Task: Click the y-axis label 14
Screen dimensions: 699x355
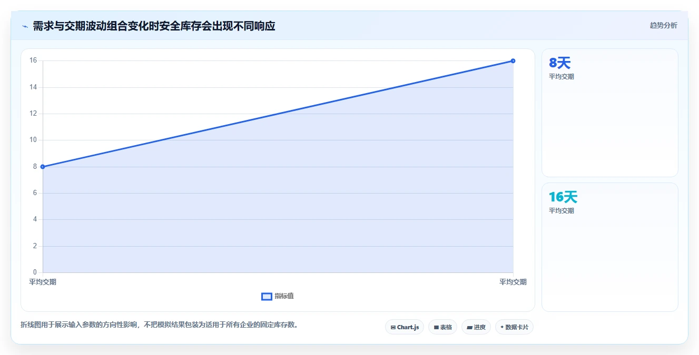Action: [x=33, y=87]
